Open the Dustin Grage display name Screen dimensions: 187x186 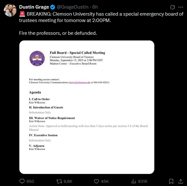coord(34,7)
